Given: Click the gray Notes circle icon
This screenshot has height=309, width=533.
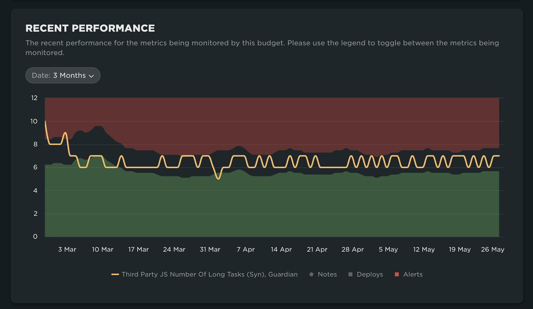Looking at the screenshot, I should pos(311,274).
